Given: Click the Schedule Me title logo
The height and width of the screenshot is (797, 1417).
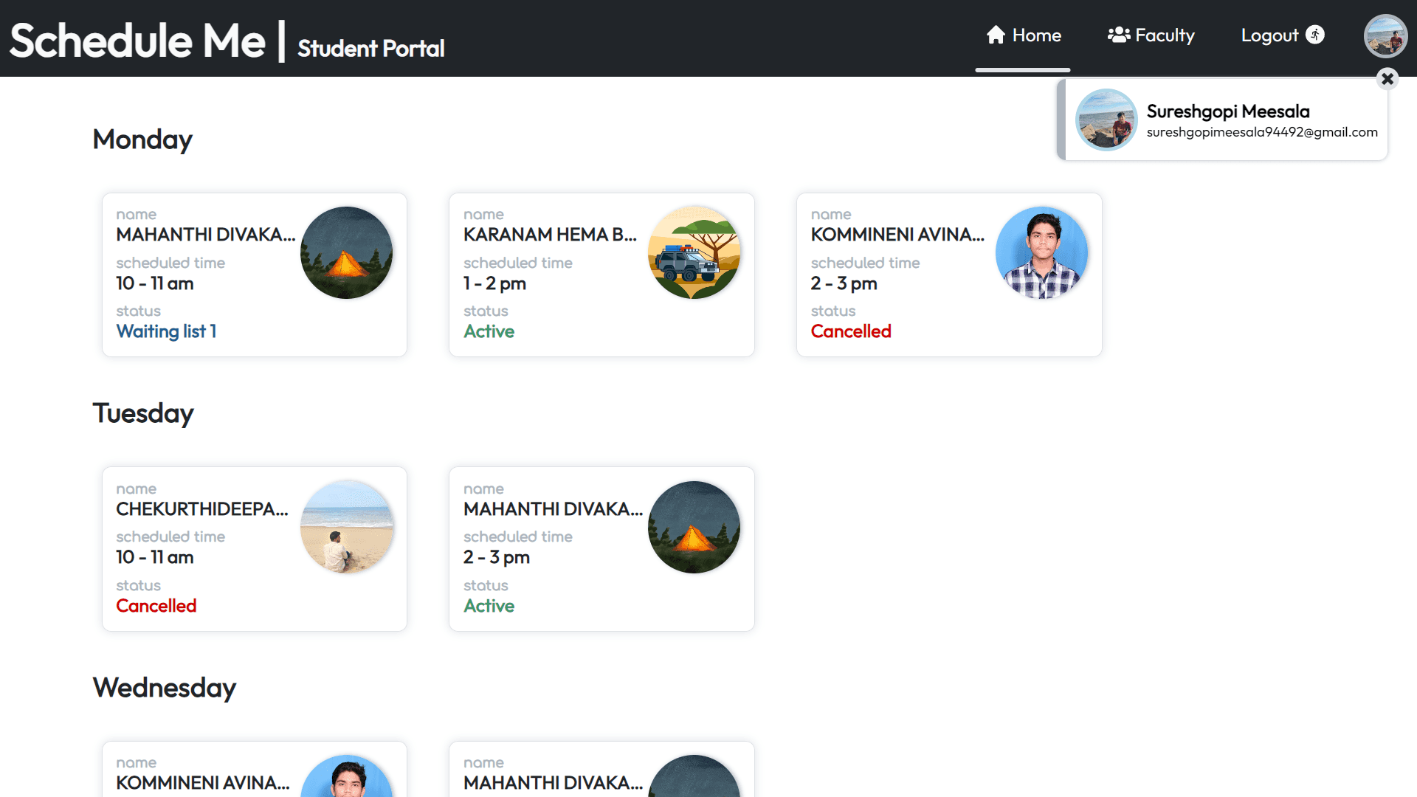Looking at the screenshot, I should click(137, 41).
